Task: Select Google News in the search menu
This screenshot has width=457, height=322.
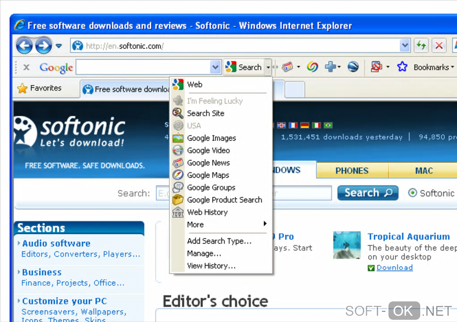Action: (221, 163)
